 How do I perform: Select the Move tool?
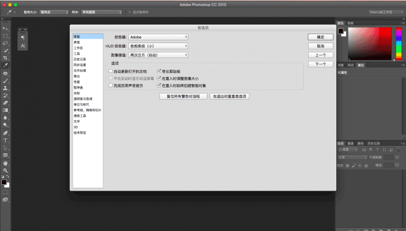point(5,28)
